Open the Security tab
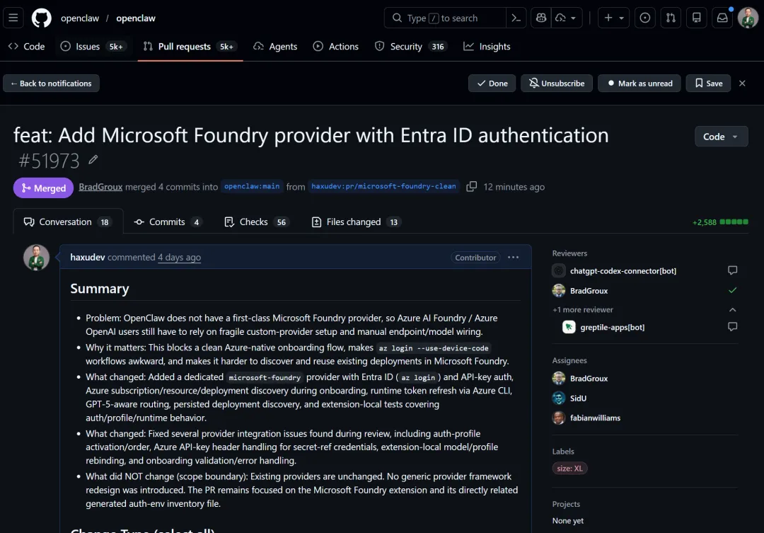This screenshot has height=533, width=764. click(410, 46)
